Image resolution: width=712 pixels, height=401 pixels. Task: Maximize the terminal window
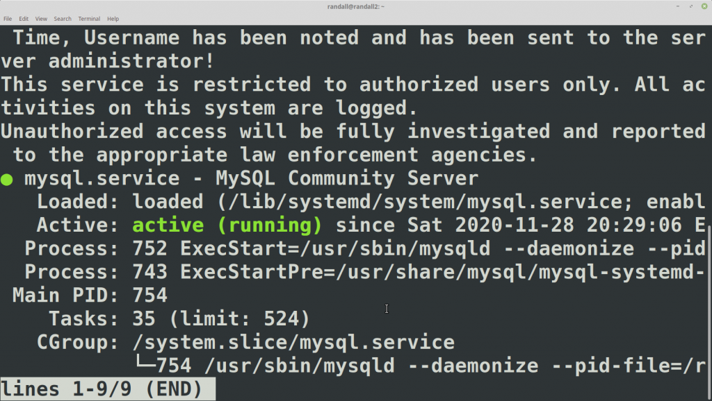pos(691,6)
